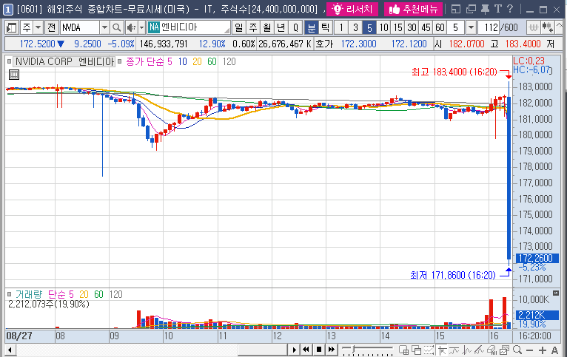
Task: Select the 45-minute interval button
Action: 426,27
